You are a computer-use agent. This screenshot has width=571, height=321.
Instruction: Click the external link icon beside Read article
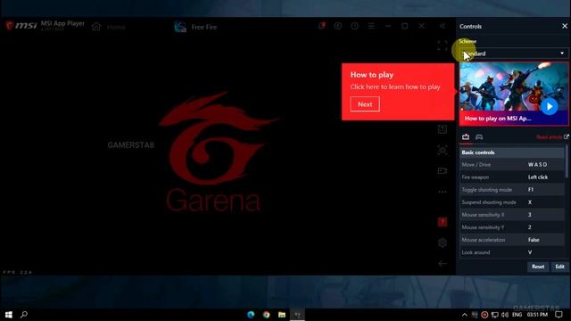point(566,136)
